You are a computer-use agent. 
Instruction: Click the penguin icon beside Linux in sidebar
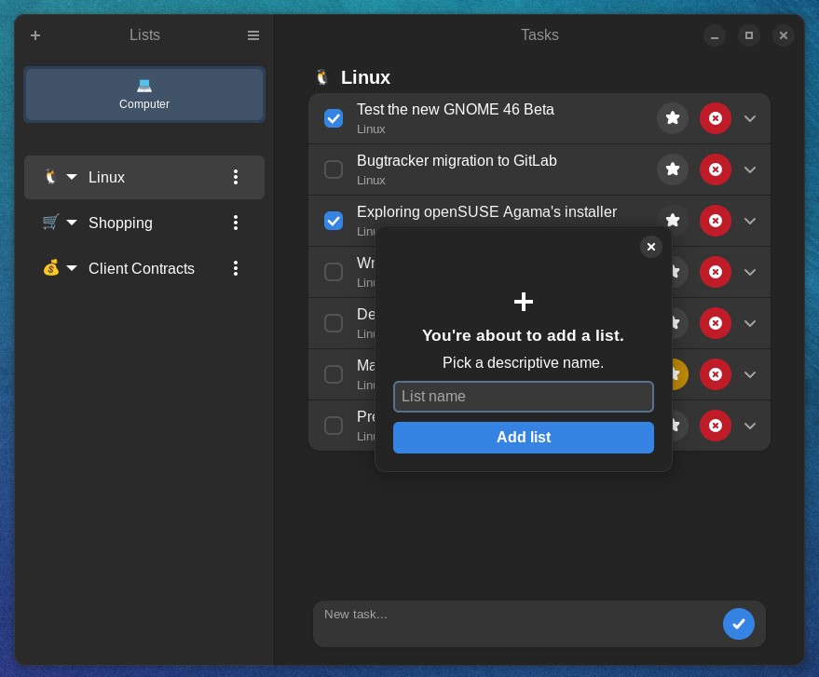pyautogui.click(x=50, y=176)
